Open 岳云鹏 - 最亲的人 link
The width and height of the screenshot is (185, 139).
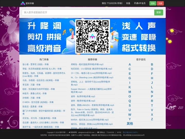tap(43, 123)
